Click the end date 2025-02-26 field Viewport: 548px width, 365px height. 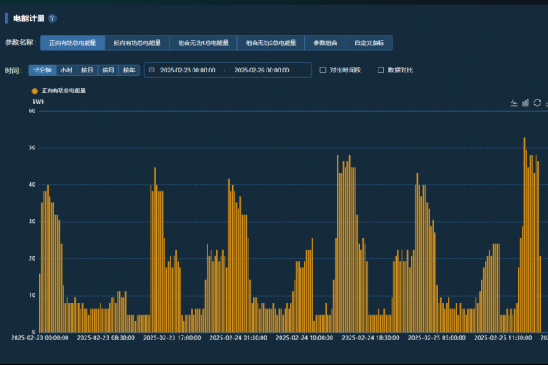(262, 71)
